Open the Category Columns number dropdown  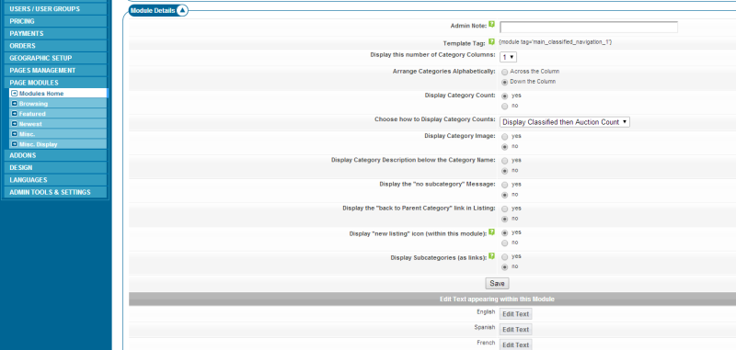[x=508, y=57]
